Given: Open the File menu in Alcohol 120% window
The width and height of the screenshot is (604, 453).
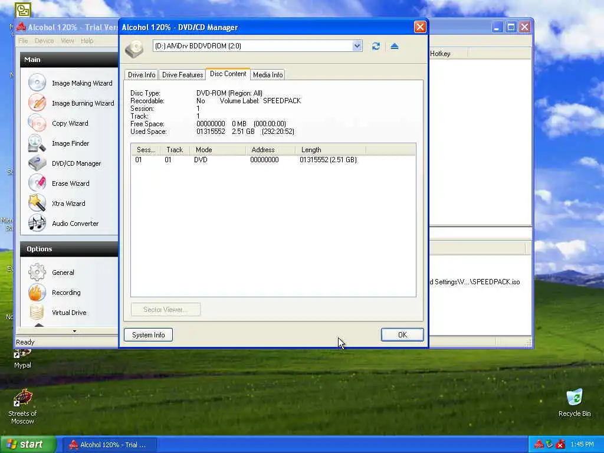Looking at the screenshot, I should 23,41.
